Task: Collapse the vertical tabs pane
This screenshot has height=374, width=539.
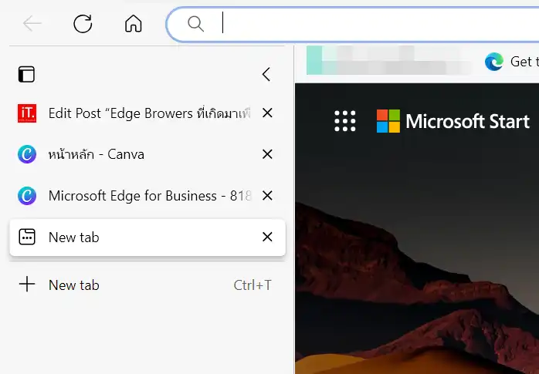Action: [x=266, y=74]
